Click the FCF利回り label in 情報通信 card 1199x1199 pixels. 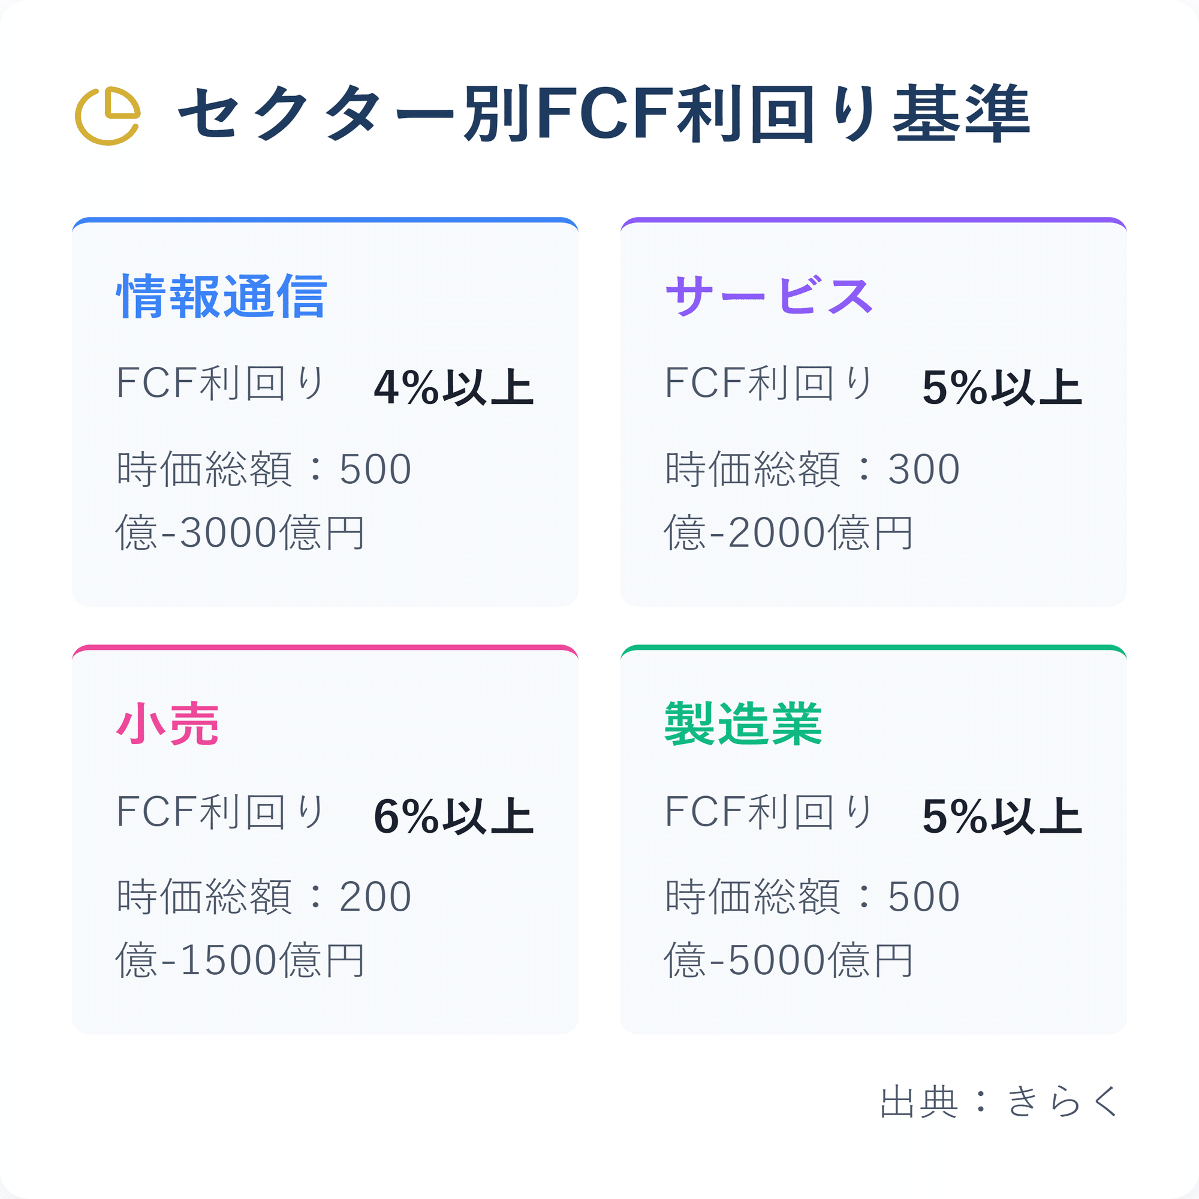pos(221,383)
